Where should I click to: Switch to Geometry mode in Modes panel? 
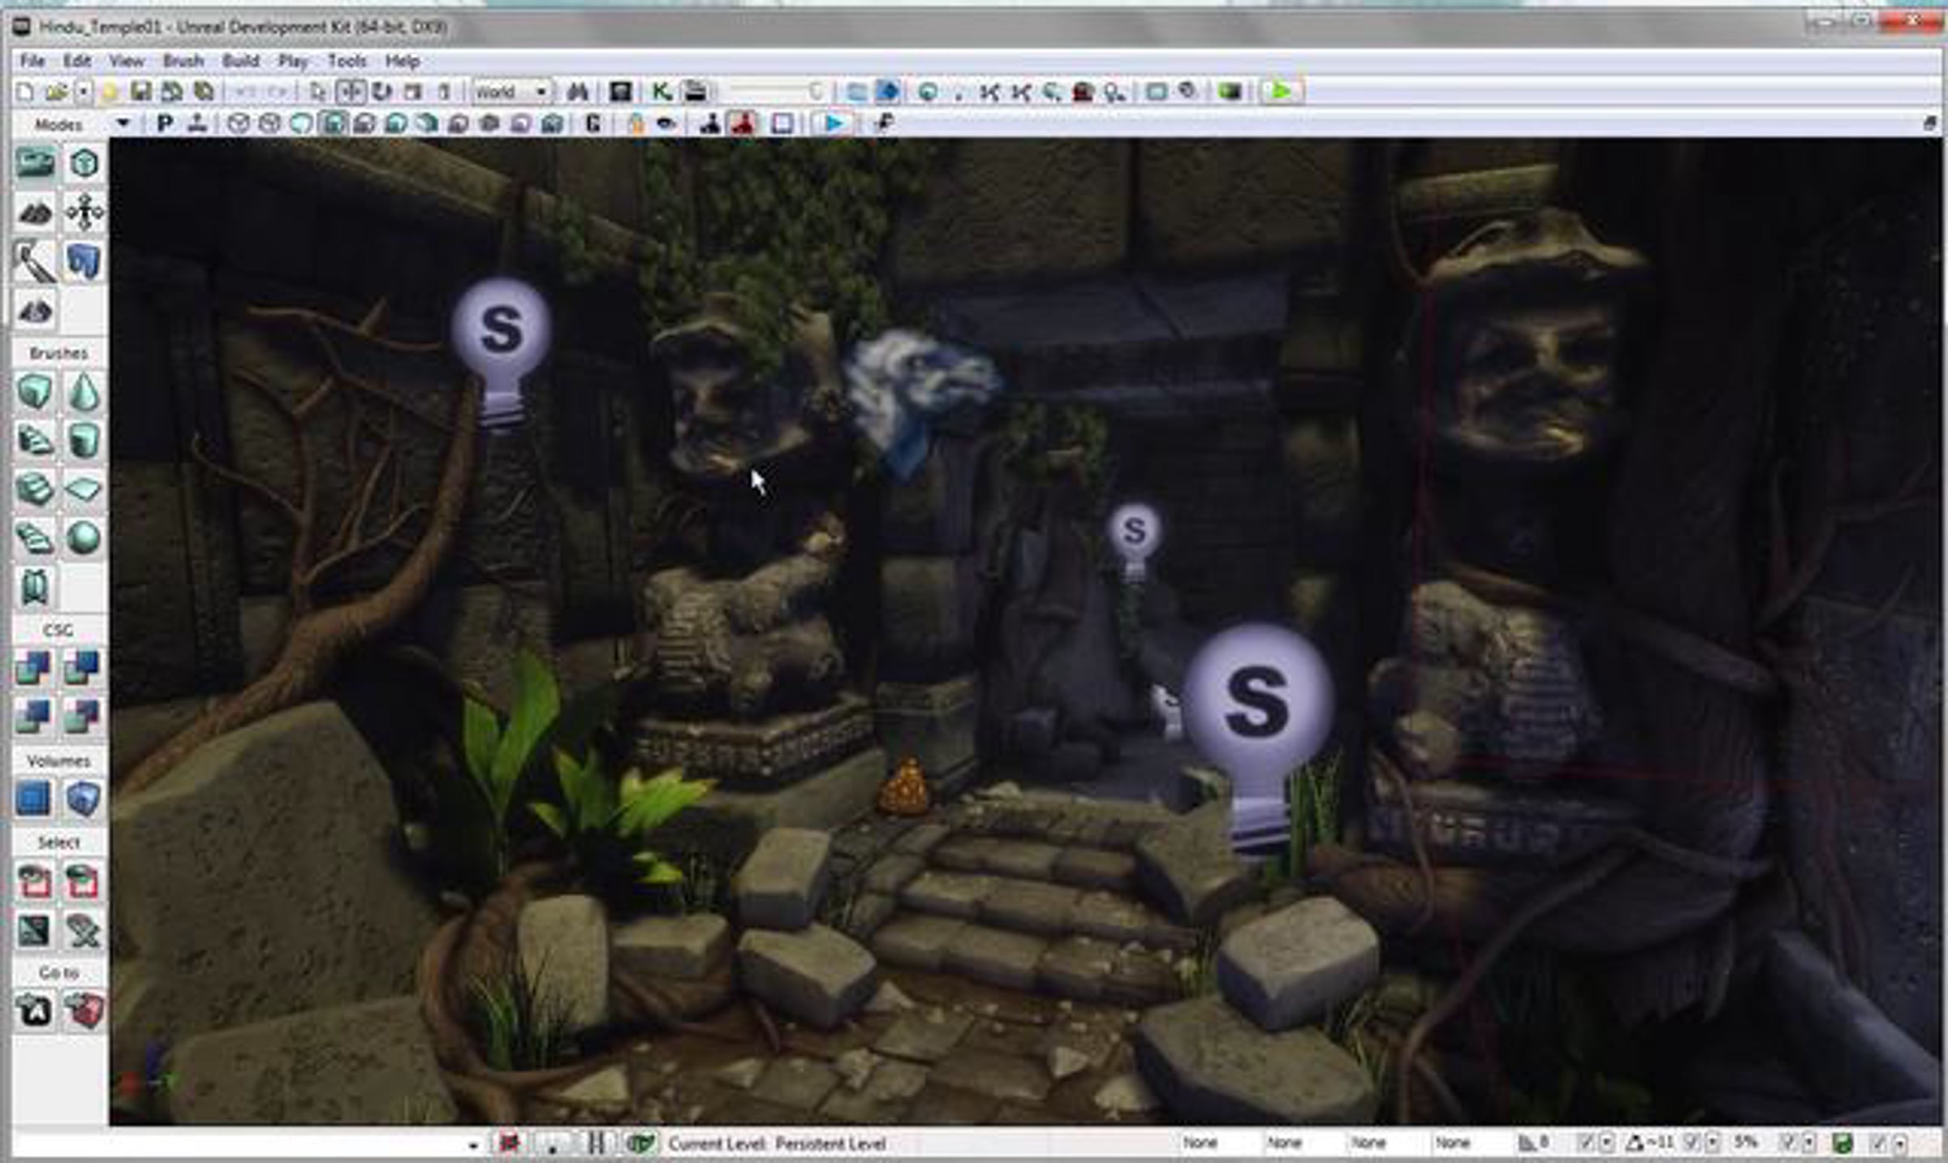coord(84,164)
